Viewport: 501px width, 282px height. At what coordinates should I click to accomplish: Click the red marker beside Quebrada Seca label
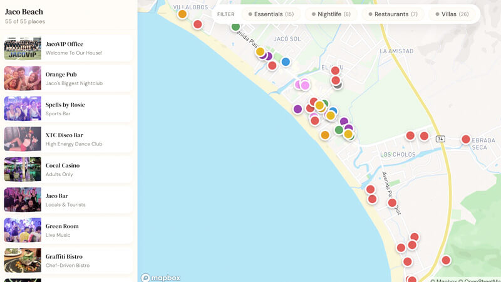(465, 139)
